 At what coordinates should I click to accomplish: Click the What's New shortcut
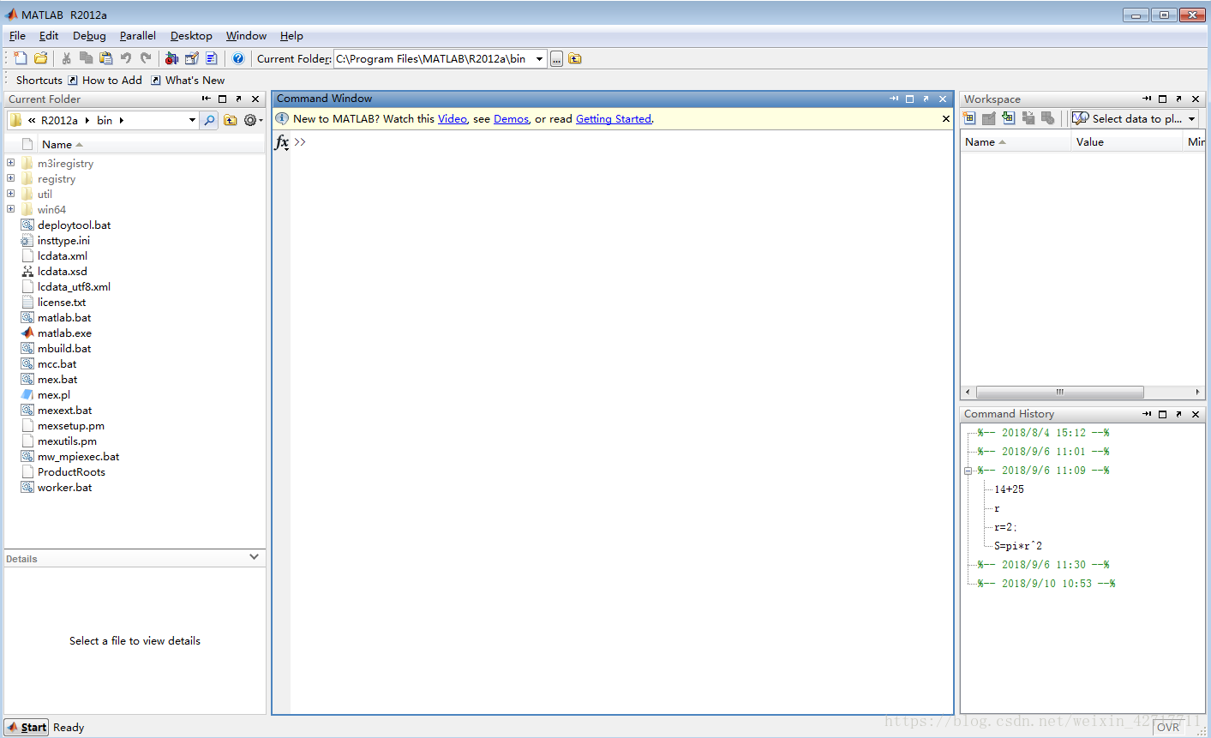pos(188,81)
